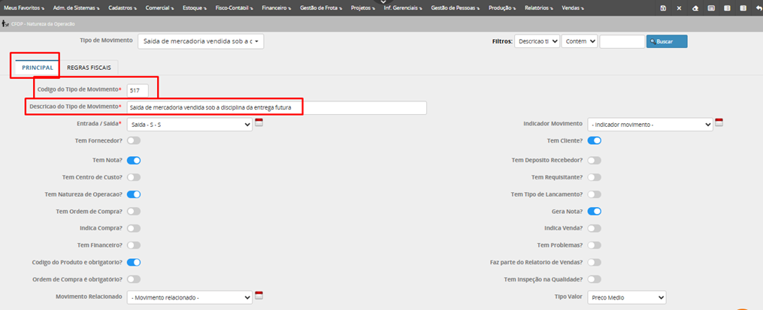Open the Financeiro menu
This screenshot has width=763, height=310.
(278, 8)
